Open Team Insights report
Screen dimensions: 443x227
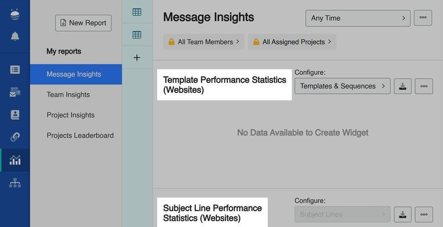click(x=68, y=95)
